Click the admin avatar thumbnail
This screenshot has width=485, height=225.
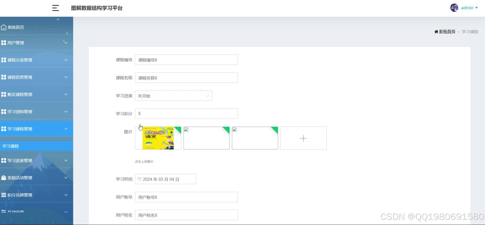click(x=454, y=7)
